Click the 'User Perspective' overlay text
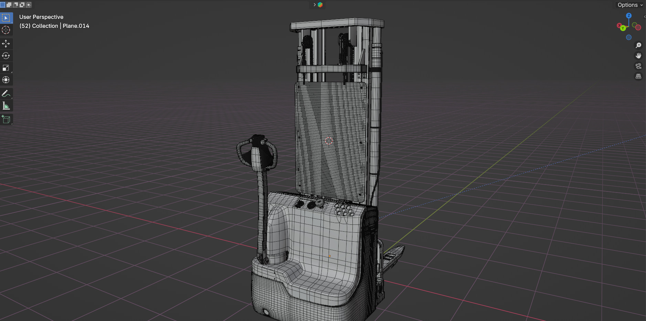Screen dimensions: 646x321 pos(41,17)
